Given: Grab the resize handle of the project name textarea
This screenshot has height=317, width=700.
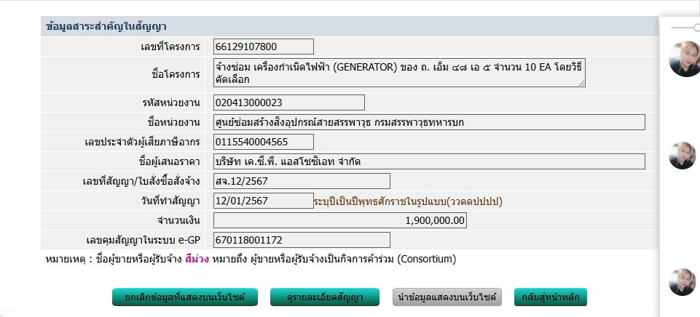Looking at the screenshot, I should [x=582, y=84].
